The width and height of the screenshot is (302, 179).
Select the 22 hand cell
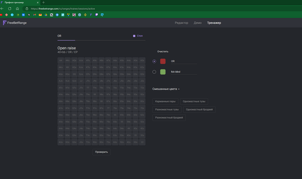tap(142, 142)
